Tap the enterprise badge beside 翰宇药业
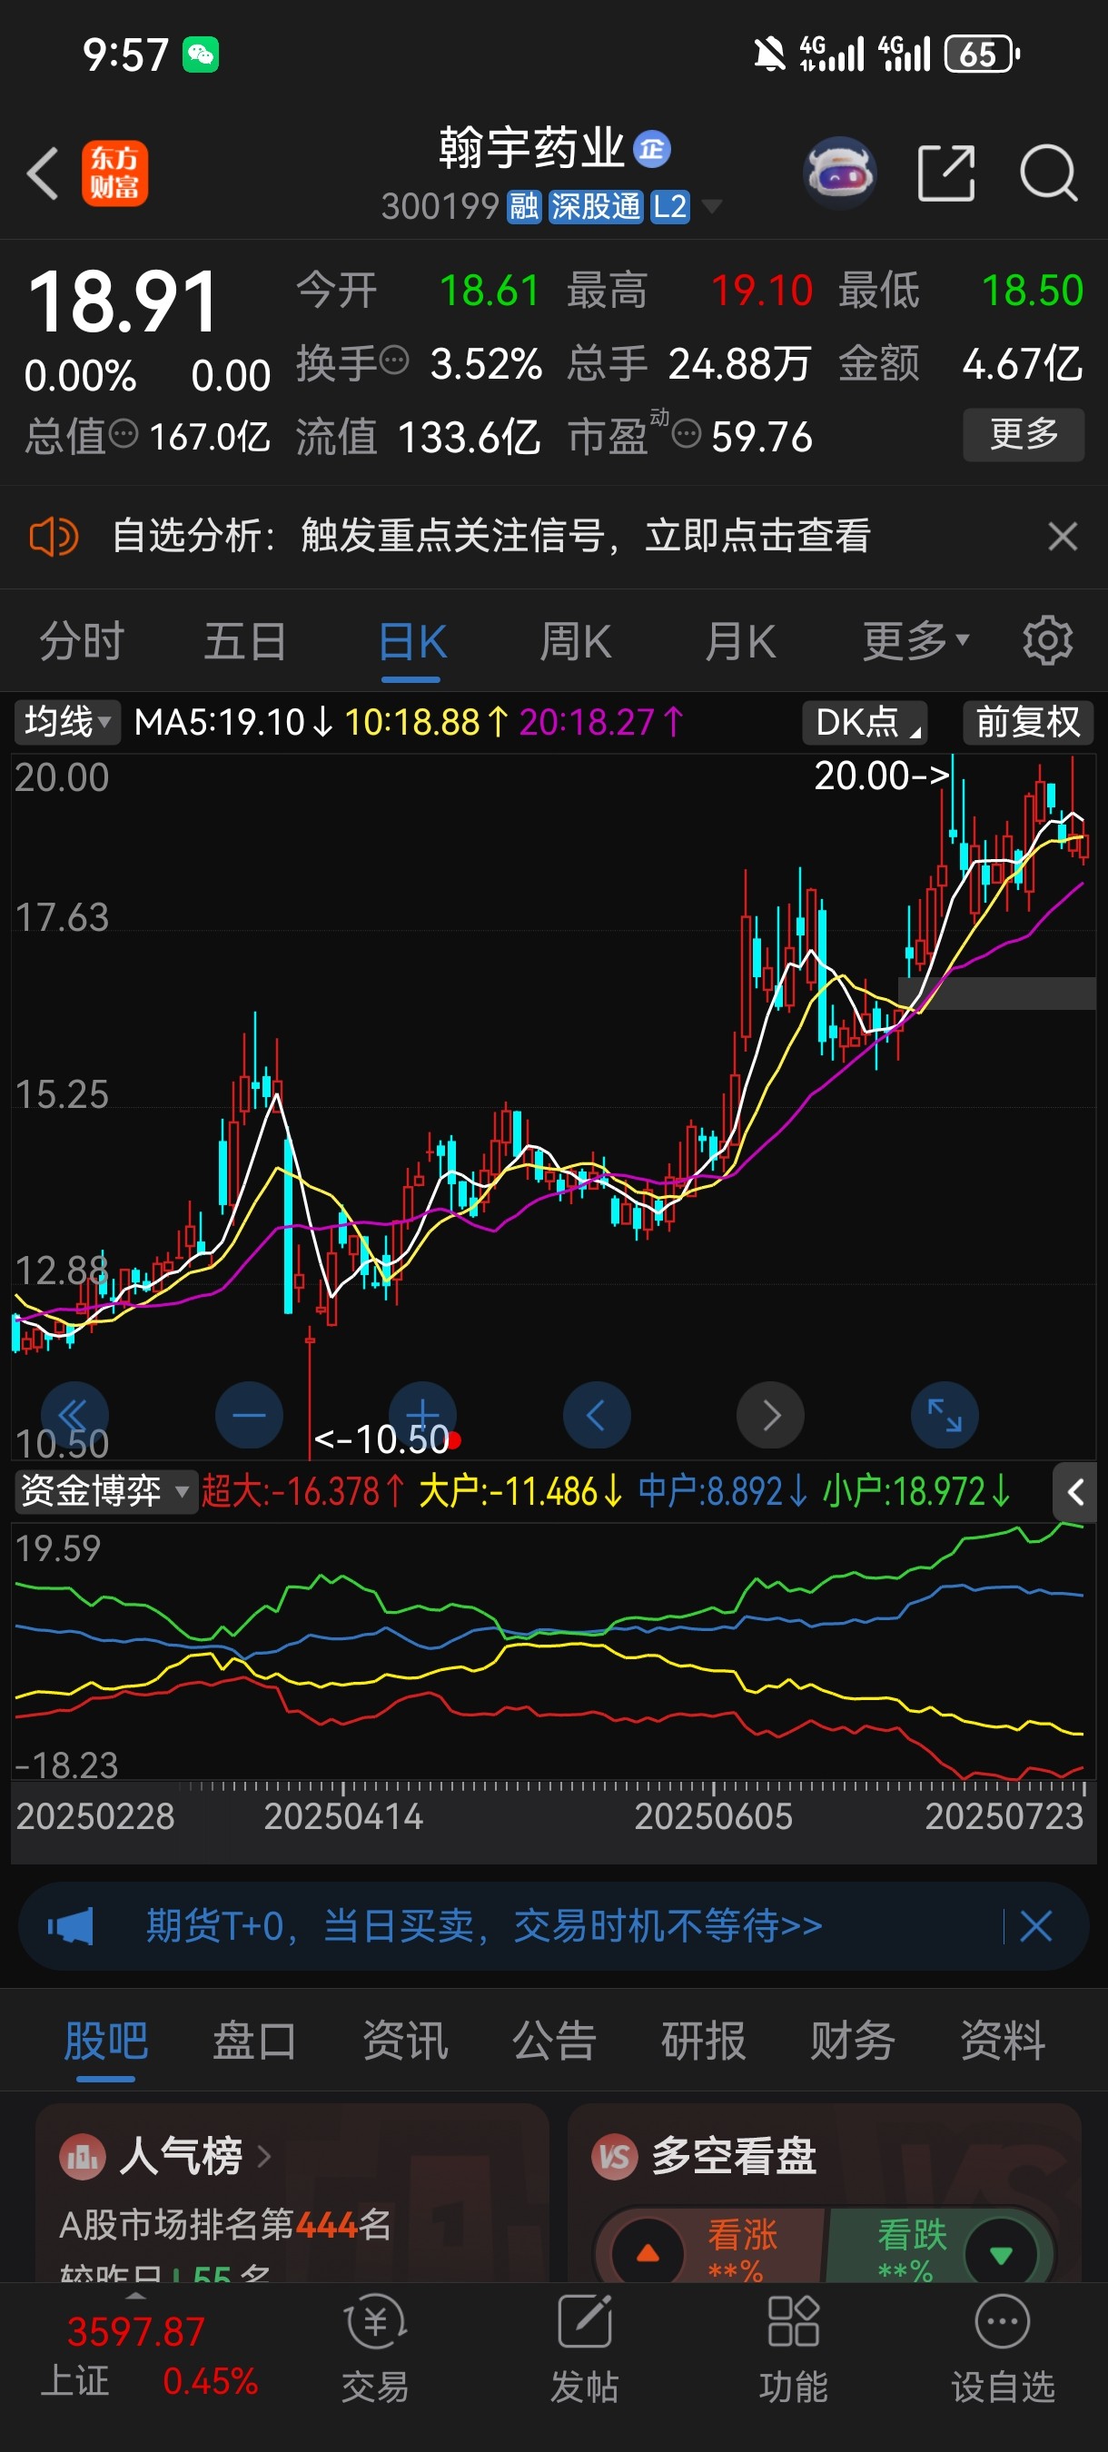The height and width of the screenshot is (2452, 1108). pos(652,150)
